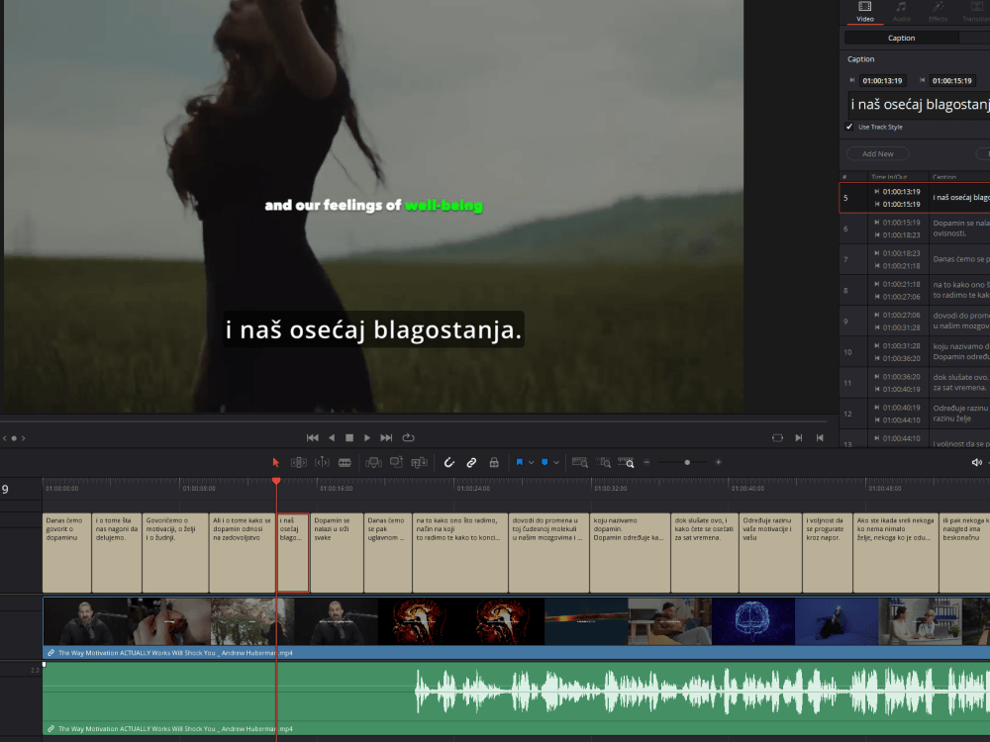Toggle Position Lock icon
990x742 pixels.
(494, 462)
